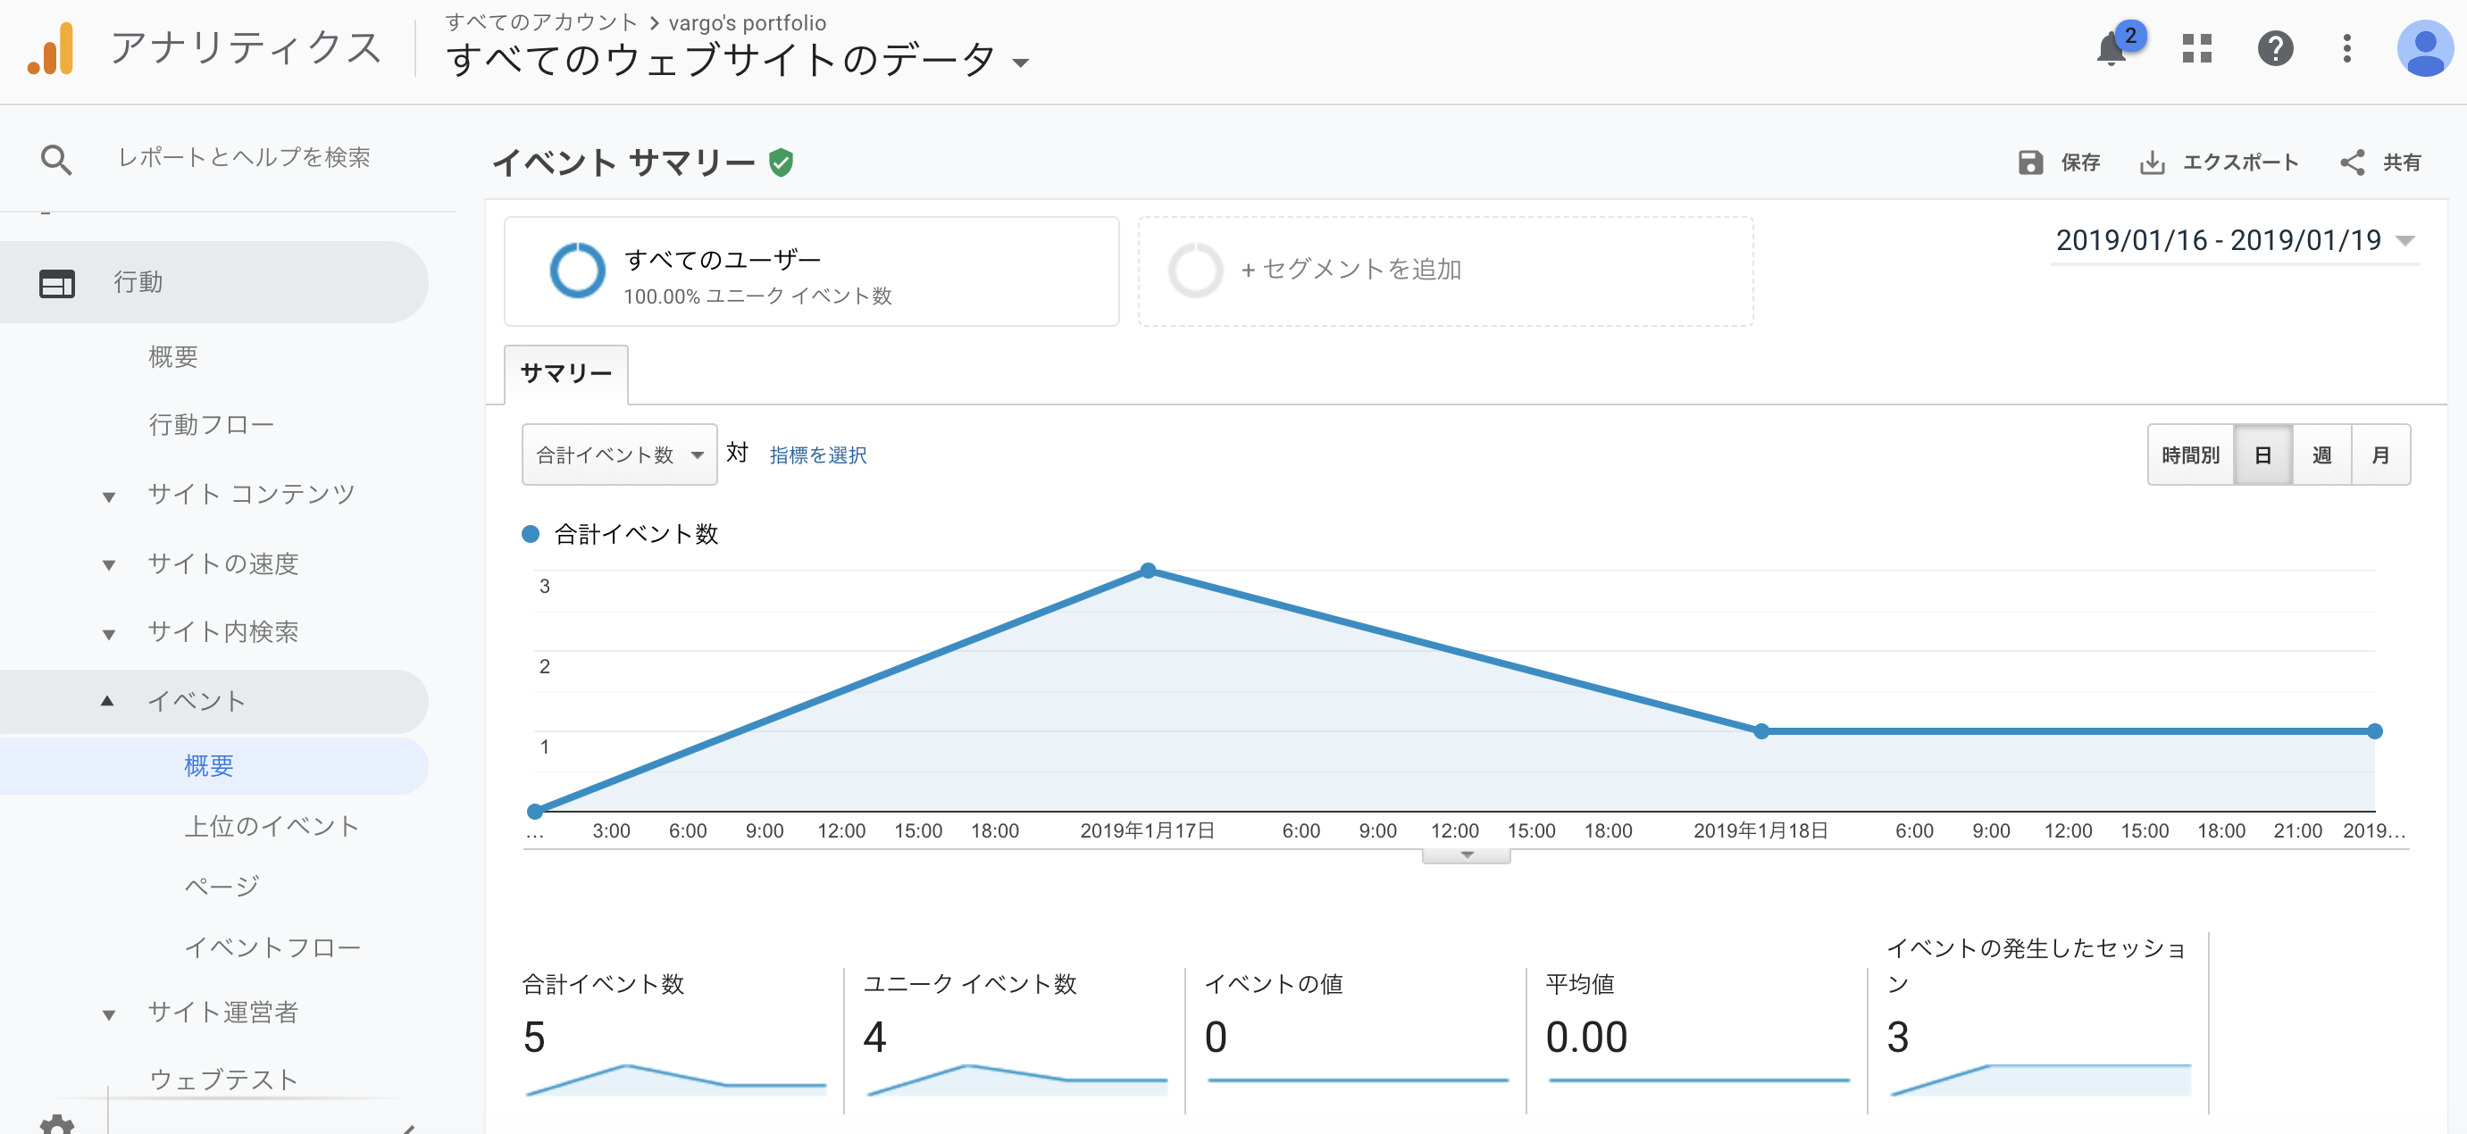Open the three-dot more options menu
This screenshot has height=1134, width=2467.
(x=2347, y=48)
